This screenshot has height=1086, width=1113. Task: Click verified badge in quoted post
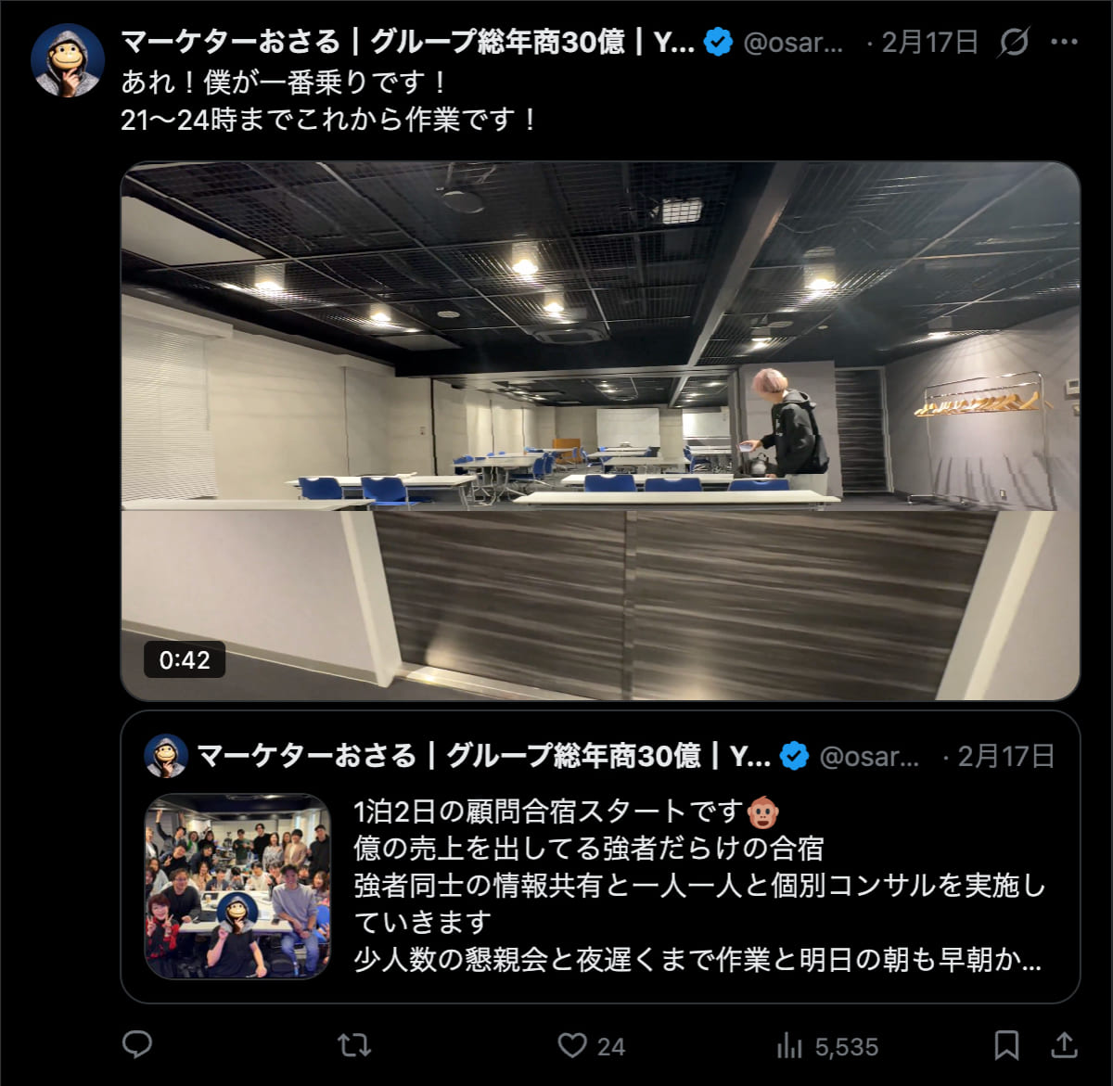[x=794, y=756]
